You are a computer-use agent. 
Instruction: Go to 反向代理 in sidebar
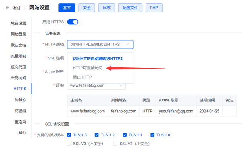pyautogui.click(x=19, y=67)
